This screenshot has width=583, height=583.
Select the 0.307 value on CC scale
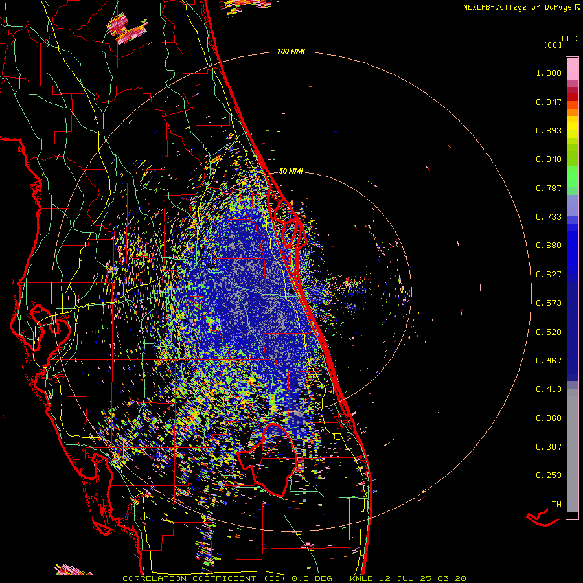click(x=549, y=447)
